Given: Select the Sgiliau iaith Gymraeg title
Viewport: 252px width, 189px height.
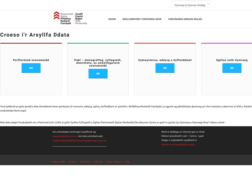Looking at the screenshot, I should (x=232, y=60).
